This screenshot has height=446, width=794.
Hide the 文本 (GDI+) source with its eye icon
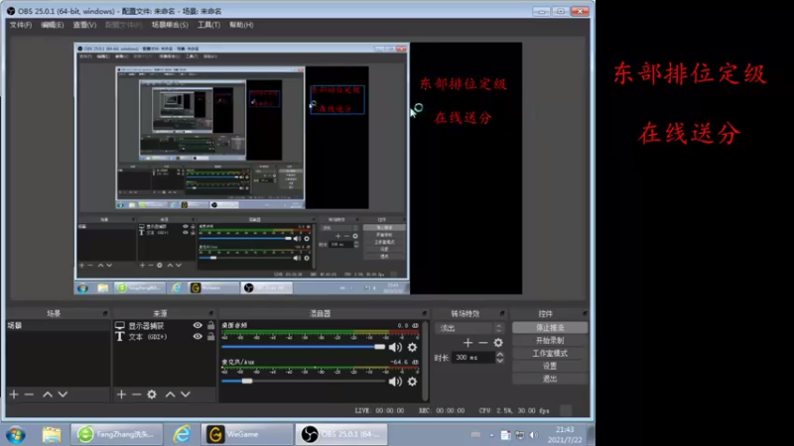[198, 336]
